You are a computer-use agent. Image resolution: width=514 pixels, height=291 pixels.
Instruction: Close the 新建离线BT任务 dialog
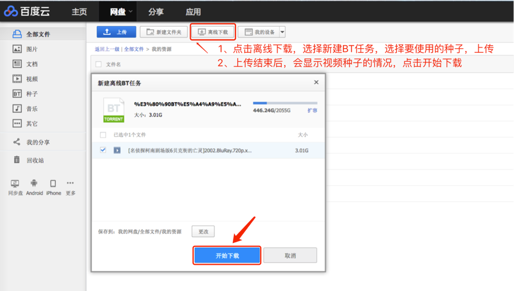[x=316, y=83]
